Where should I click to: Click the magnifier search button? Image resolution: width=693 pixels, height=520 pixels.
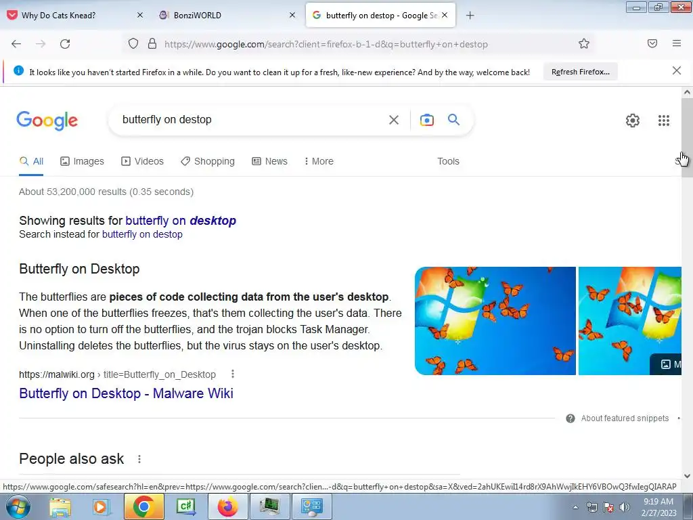(454, 119)
